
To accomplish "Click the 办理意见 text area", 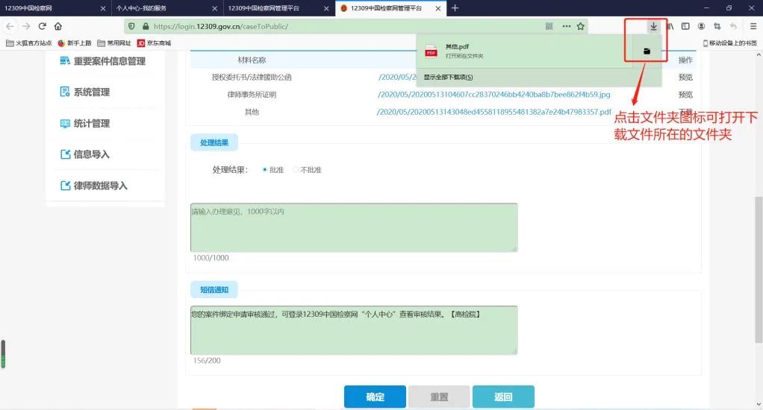I will pyautogui.click(x=354, y=227).
